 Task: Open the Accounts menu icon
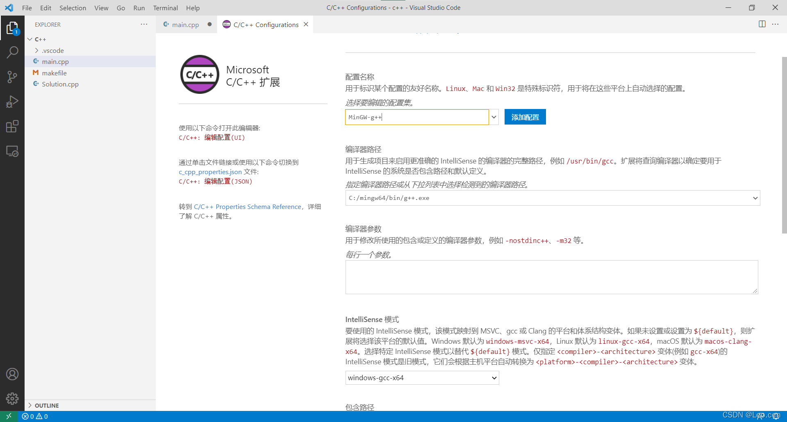pos(12,374)
